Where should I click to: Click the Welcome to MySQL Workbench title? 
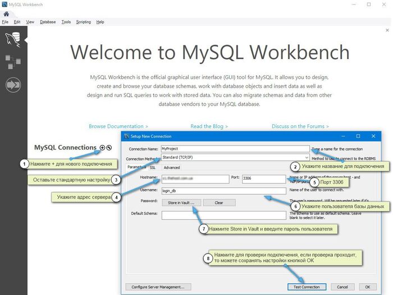tap(210, 52)
